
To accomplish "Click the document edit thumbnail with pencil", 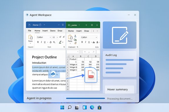I will click(120, 35).
